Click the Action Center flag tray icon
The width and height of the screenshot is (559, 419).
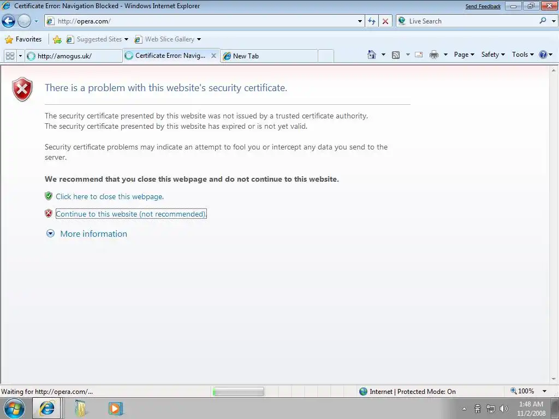[478, 409]
